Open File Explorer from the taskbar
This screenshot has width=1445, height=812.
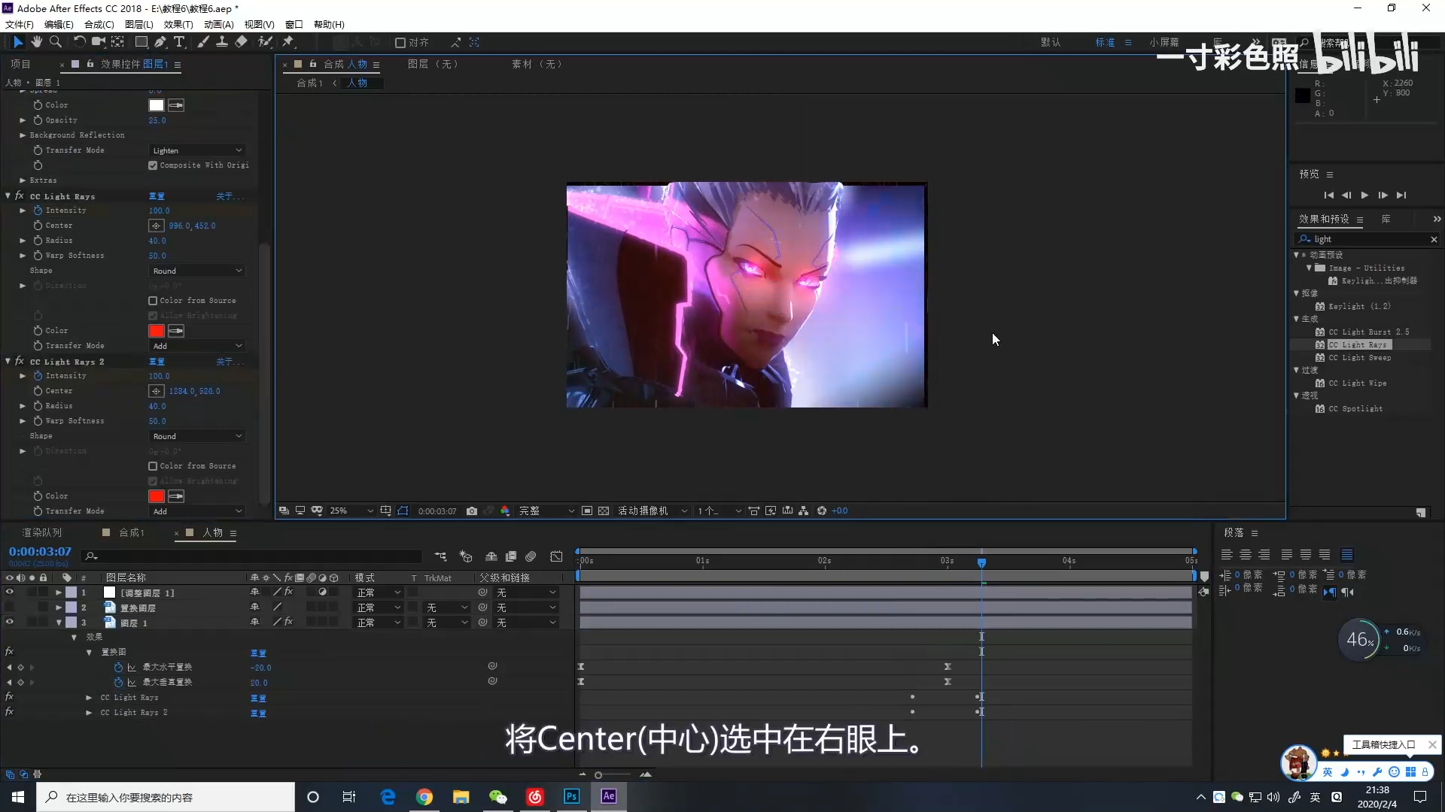(x=461, y=797)
